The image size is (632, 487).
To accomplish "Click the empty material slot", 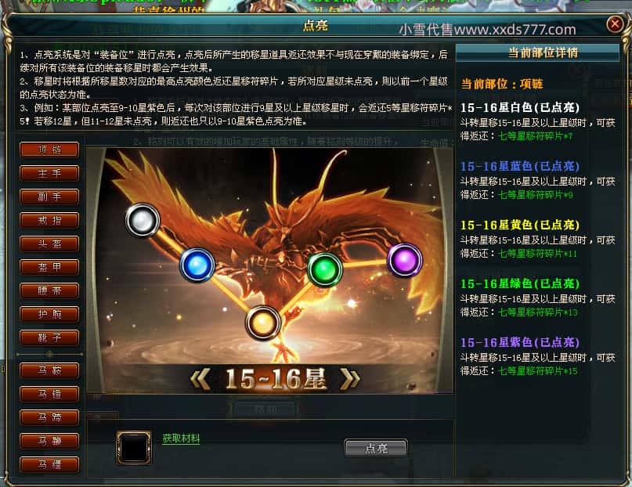I will tap(134, 448).
